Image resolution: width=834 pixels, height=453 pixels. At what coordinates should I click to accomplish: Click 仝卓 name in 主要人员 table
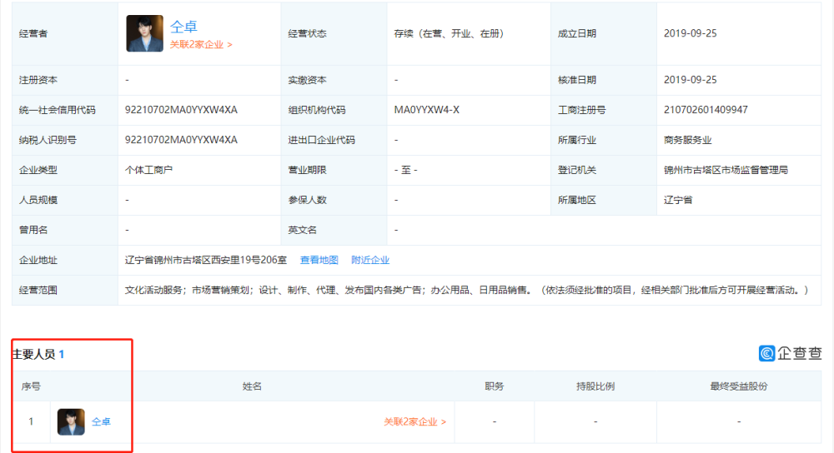[x=101, y=421]
